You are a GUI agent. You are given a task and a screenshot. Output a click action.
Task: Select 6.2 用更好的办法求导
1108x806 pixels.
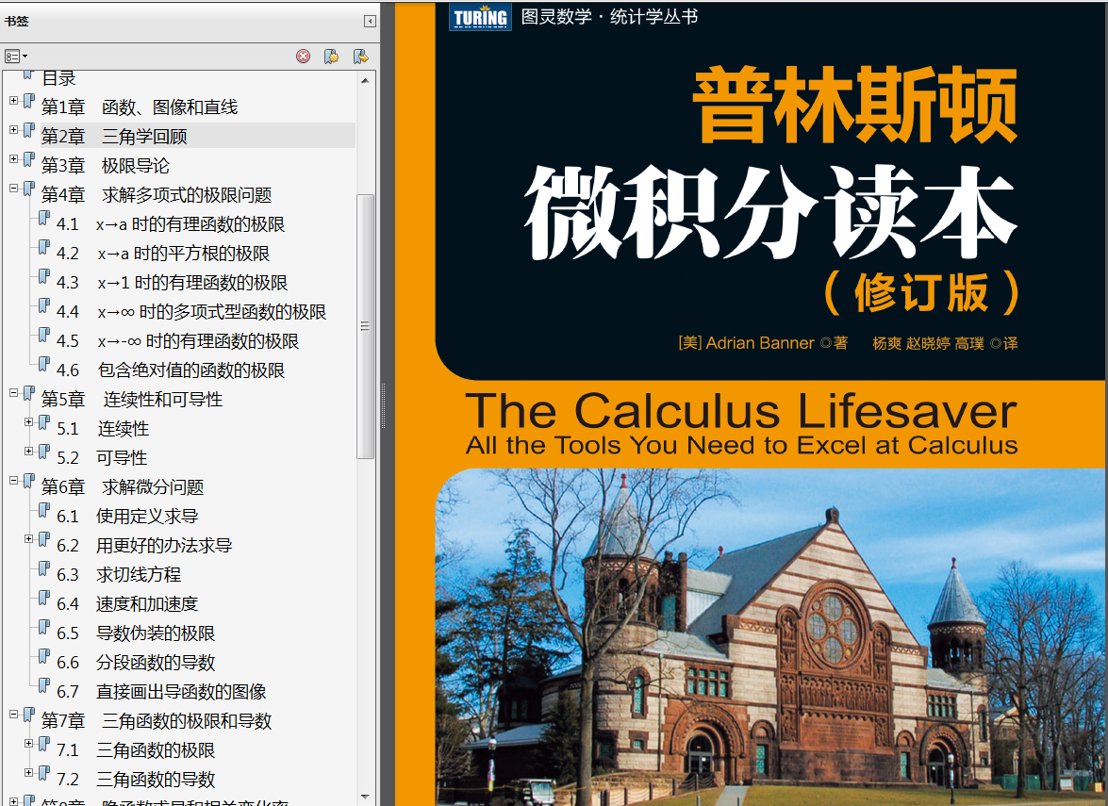tap(144, 545)
